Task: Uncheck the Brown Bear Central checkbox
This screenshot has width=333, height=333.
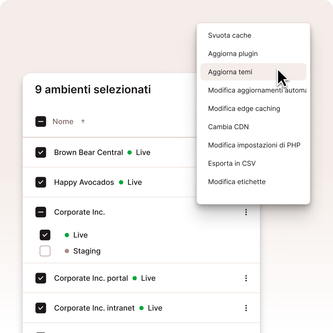Action: point(41,152)
